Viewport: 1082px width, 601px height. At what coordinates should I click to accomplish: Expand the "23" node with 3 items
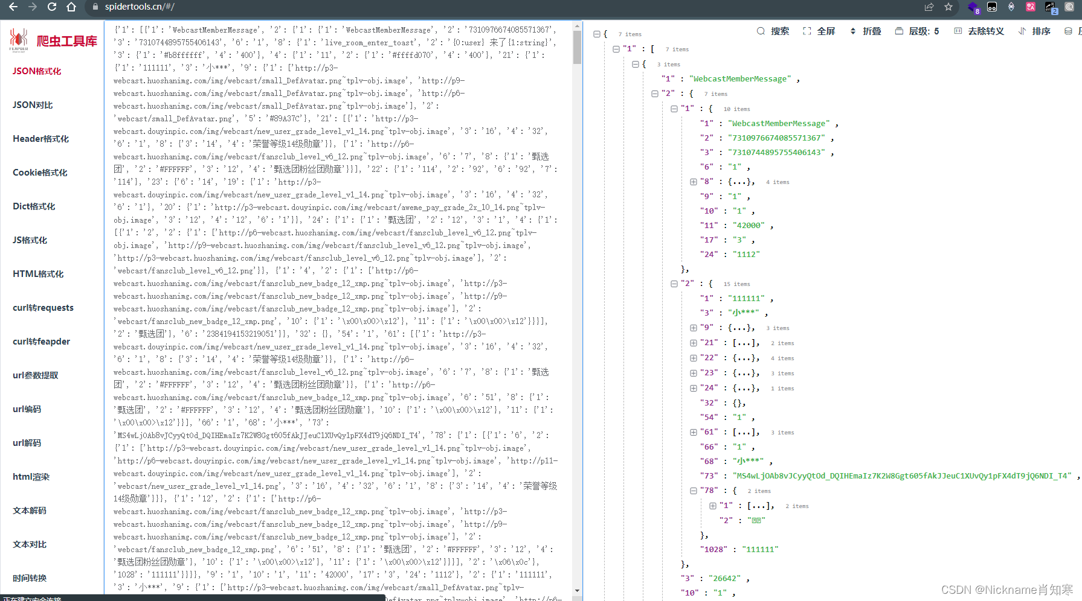click(x=694, y=373)
